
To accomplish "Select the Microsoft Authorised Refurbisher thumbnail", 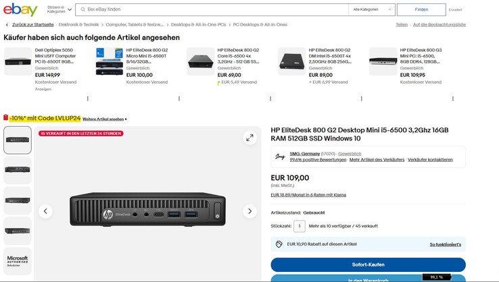I will (18, 261).
